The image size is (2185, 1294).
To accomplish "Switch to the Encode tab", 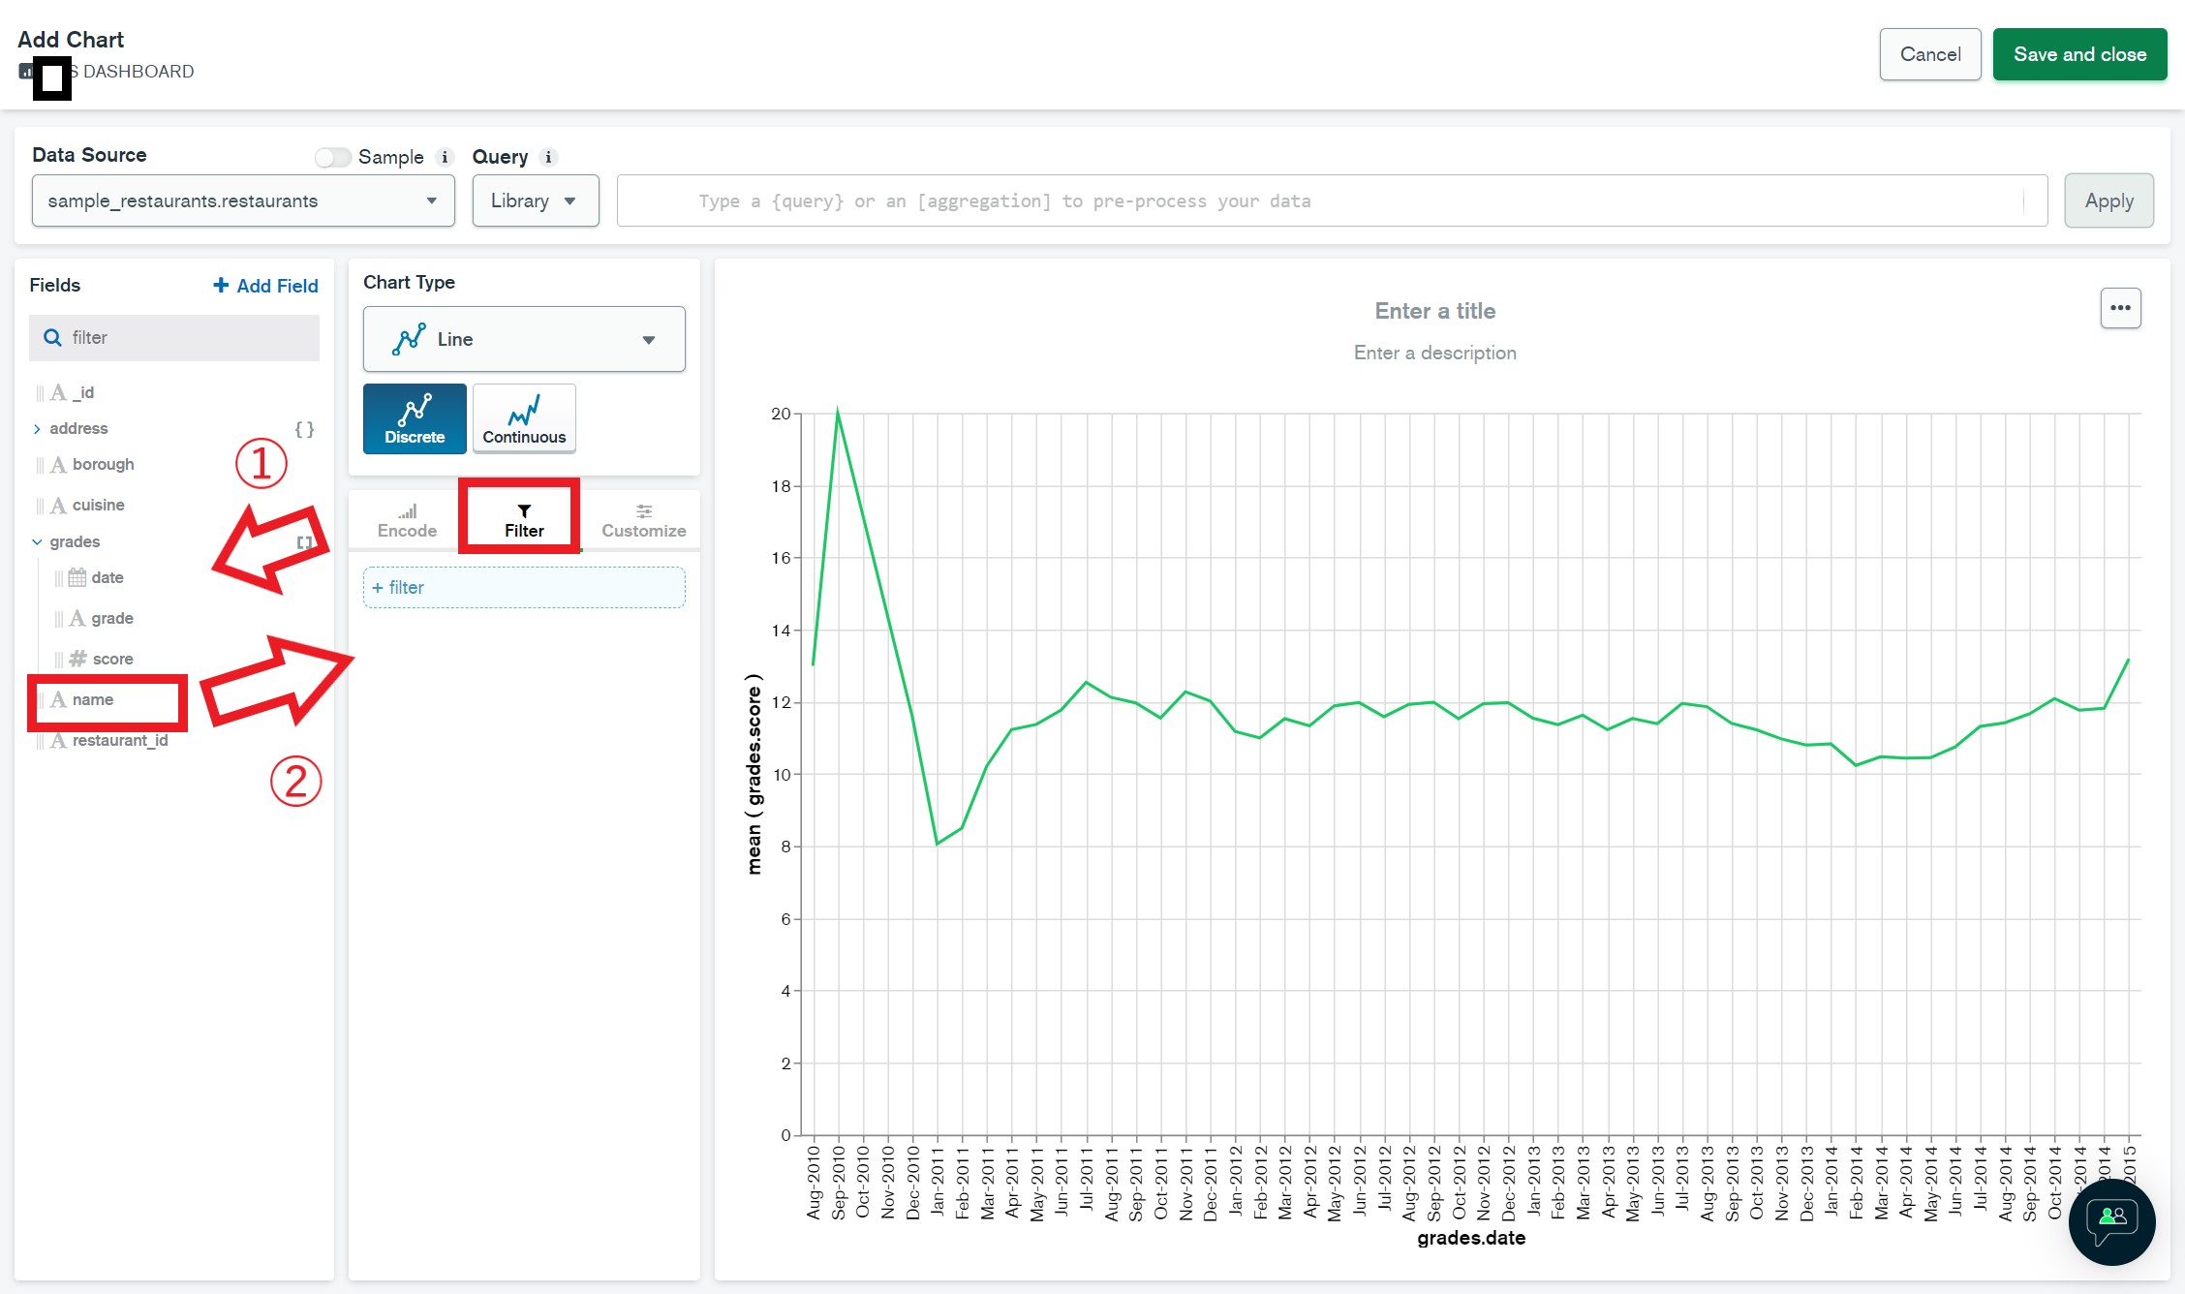I will 407,521.
